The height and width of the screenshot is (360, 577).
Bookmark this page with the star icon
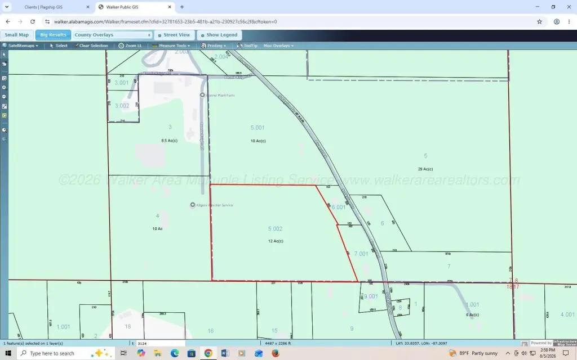[x=539, y=22]
